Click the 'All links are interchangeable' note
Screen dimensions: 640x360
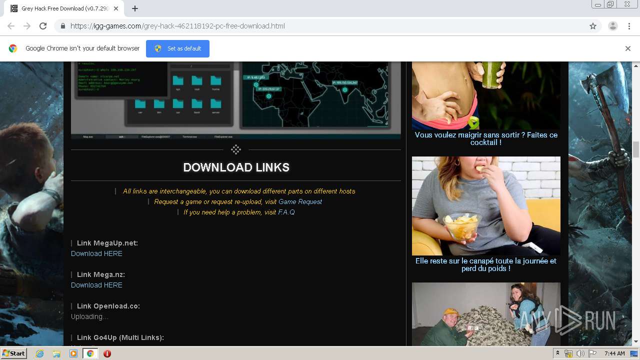pyautogui.click(x=239, y=191)
